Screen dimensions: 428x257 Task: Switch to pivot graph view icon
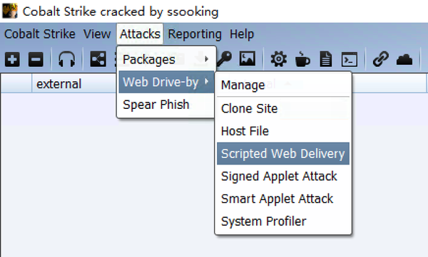tap(98, 59)
